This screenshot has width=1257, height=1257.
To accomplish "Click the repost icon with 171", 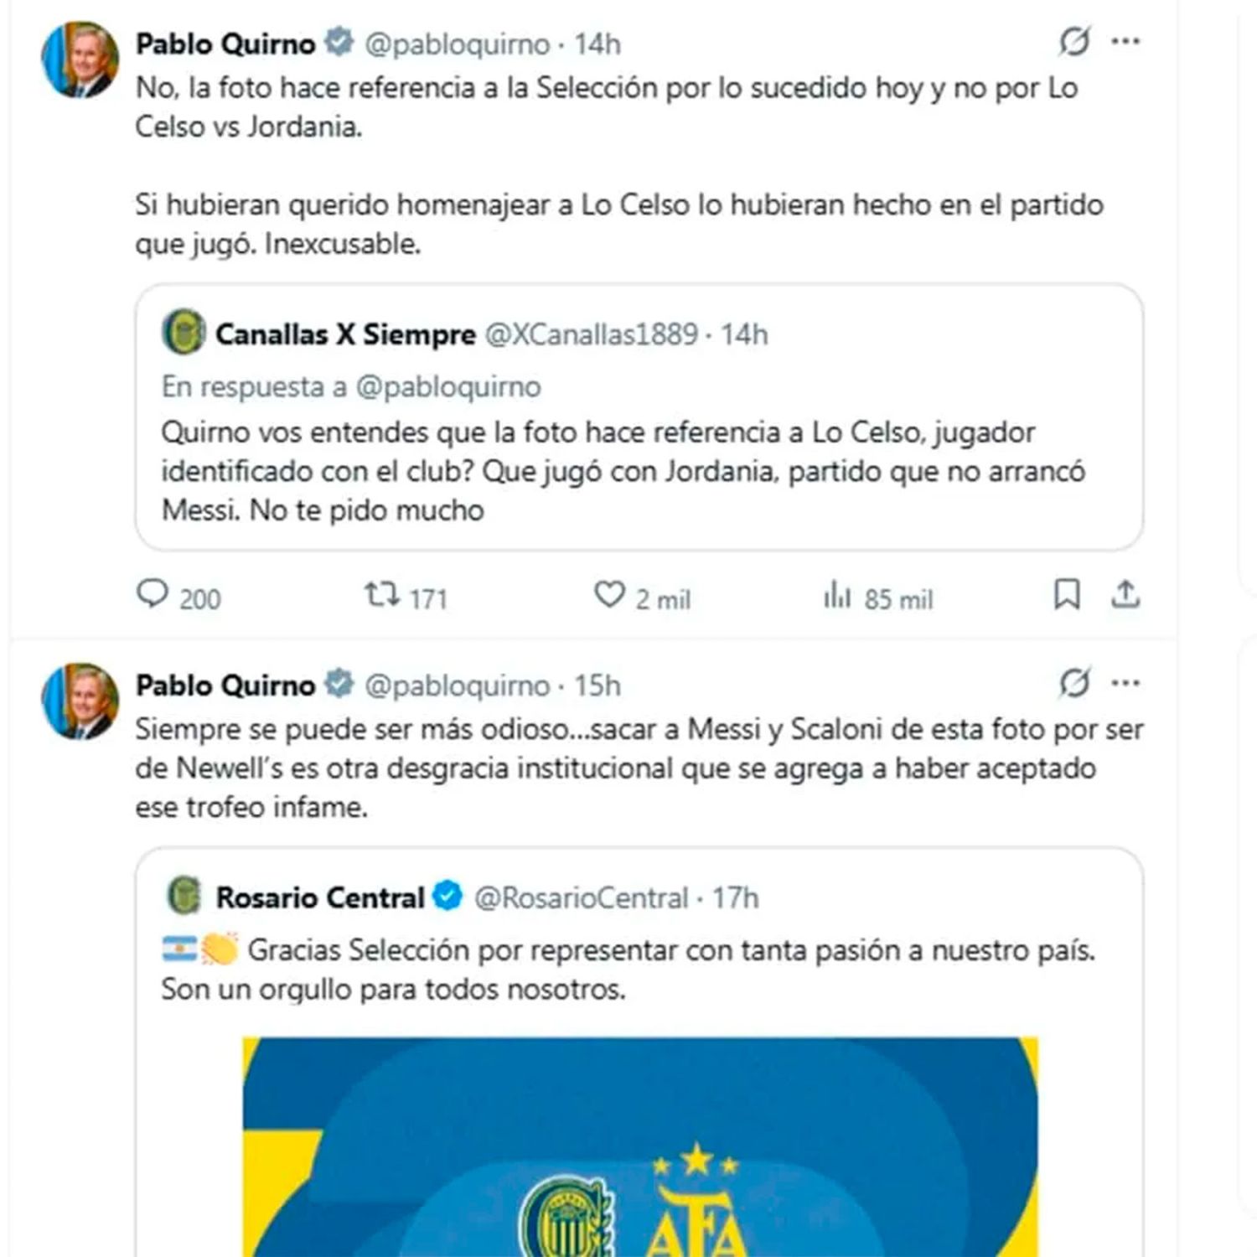I will 381,596.
